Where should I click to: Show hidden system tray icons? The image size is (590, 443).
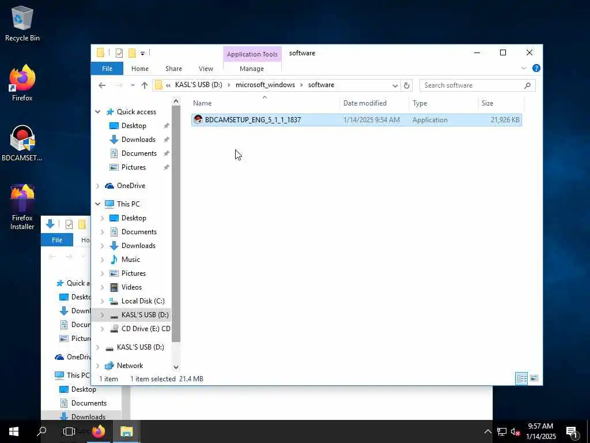pyautogui.click(x=487, y=431)
